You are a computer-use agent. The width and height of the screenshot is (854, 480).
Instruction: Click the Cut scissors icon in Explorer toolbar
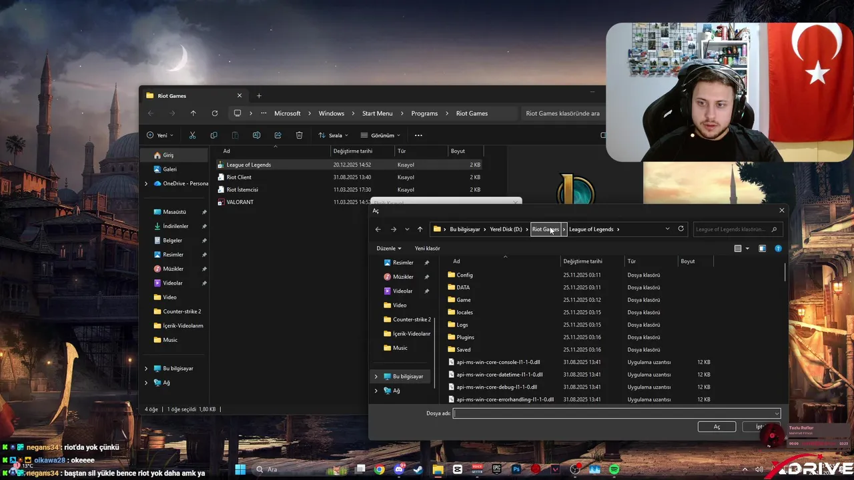pyautogui.click(x=192, y=135)
